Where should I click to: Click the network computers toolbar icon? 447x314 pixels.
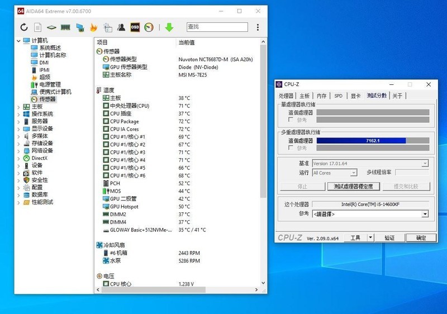pyautogui.click(x=80, y=27)
